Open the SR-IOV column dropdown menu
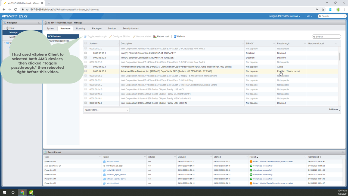Screen dimensions: 348x196 coord(274,44)
